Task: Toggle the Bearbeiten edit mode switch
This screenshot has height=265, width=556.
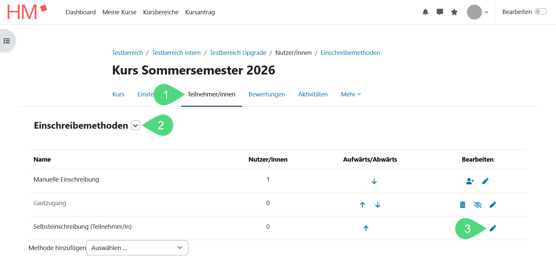Action: click(540, 12)
